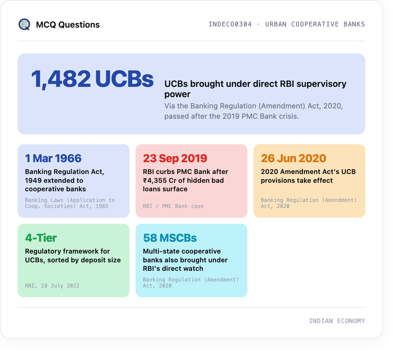
Task: Select the RBI curbs PMC Bank description
Action: click(185, 180)
